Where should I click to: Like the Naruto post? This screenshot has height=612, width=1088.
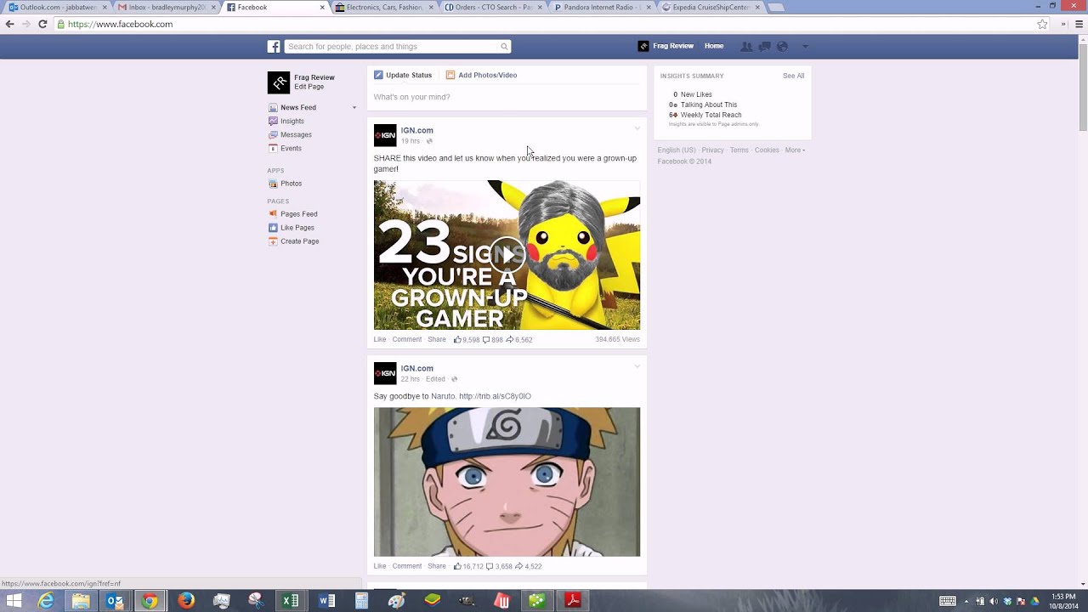point(380,566)
